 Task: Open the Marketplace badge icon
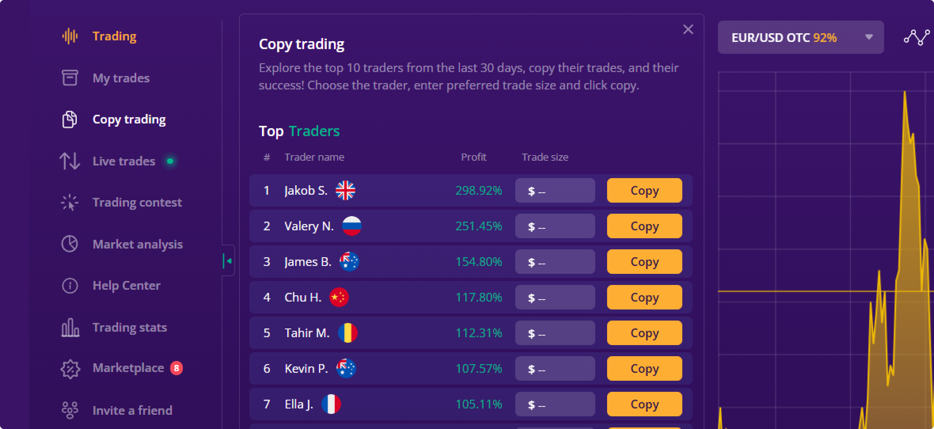tap(70, 369)
